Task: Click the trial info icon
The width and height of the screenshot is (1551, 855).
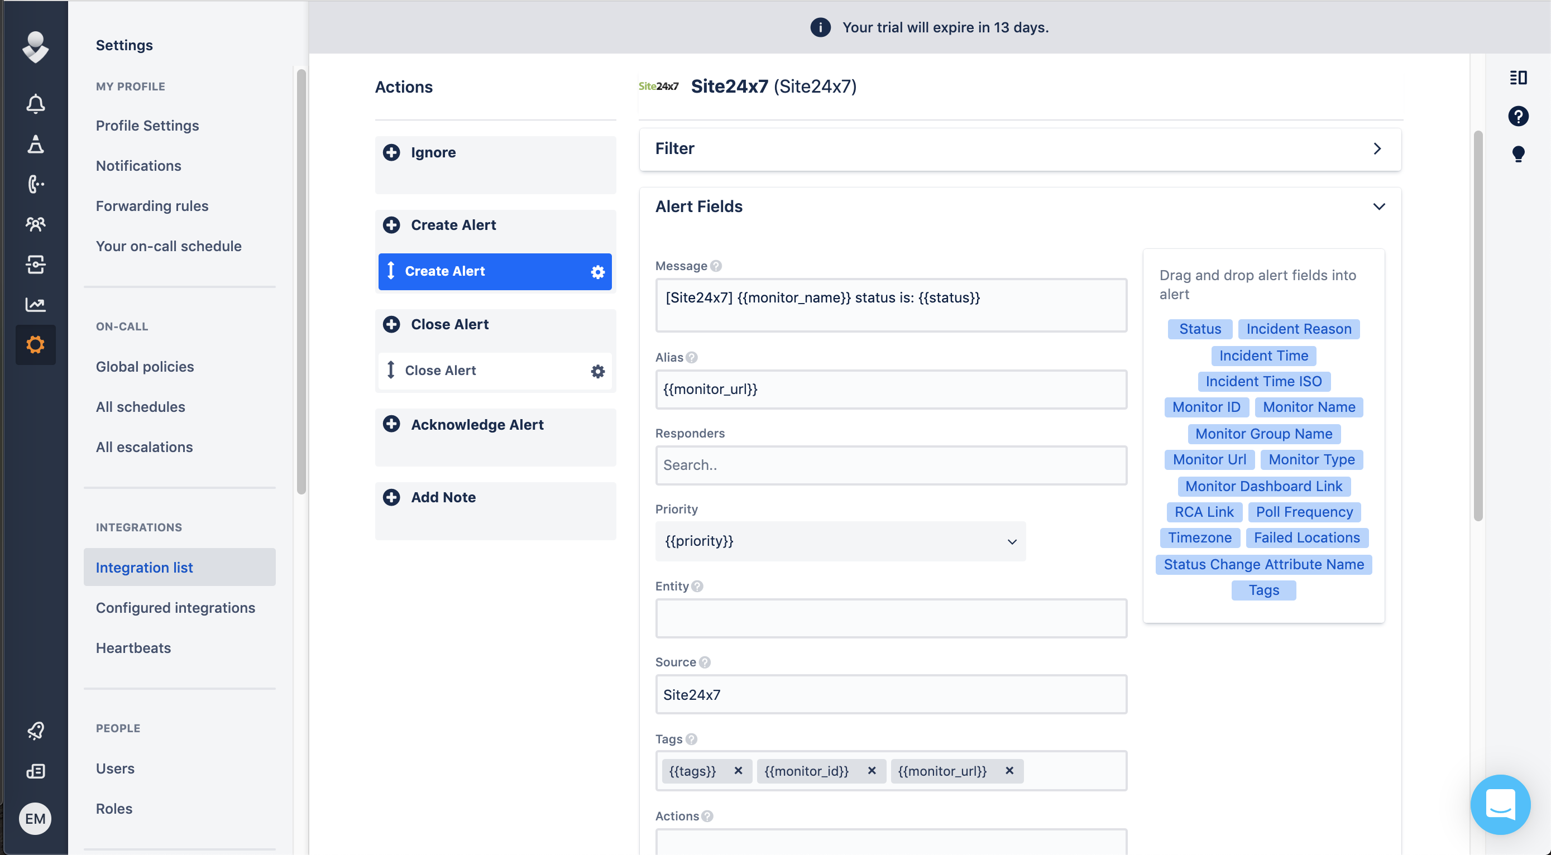Action: click(820, 27)
